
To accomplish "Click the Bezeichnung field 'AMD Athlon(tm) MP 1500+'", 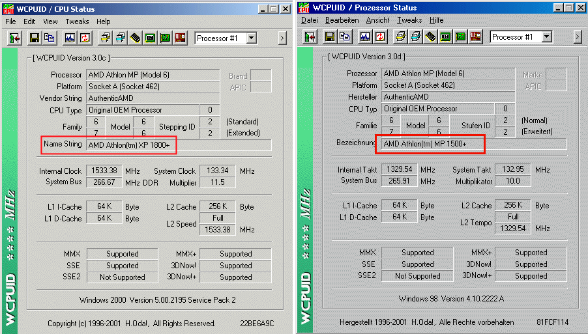I will [x=474, y=144].
